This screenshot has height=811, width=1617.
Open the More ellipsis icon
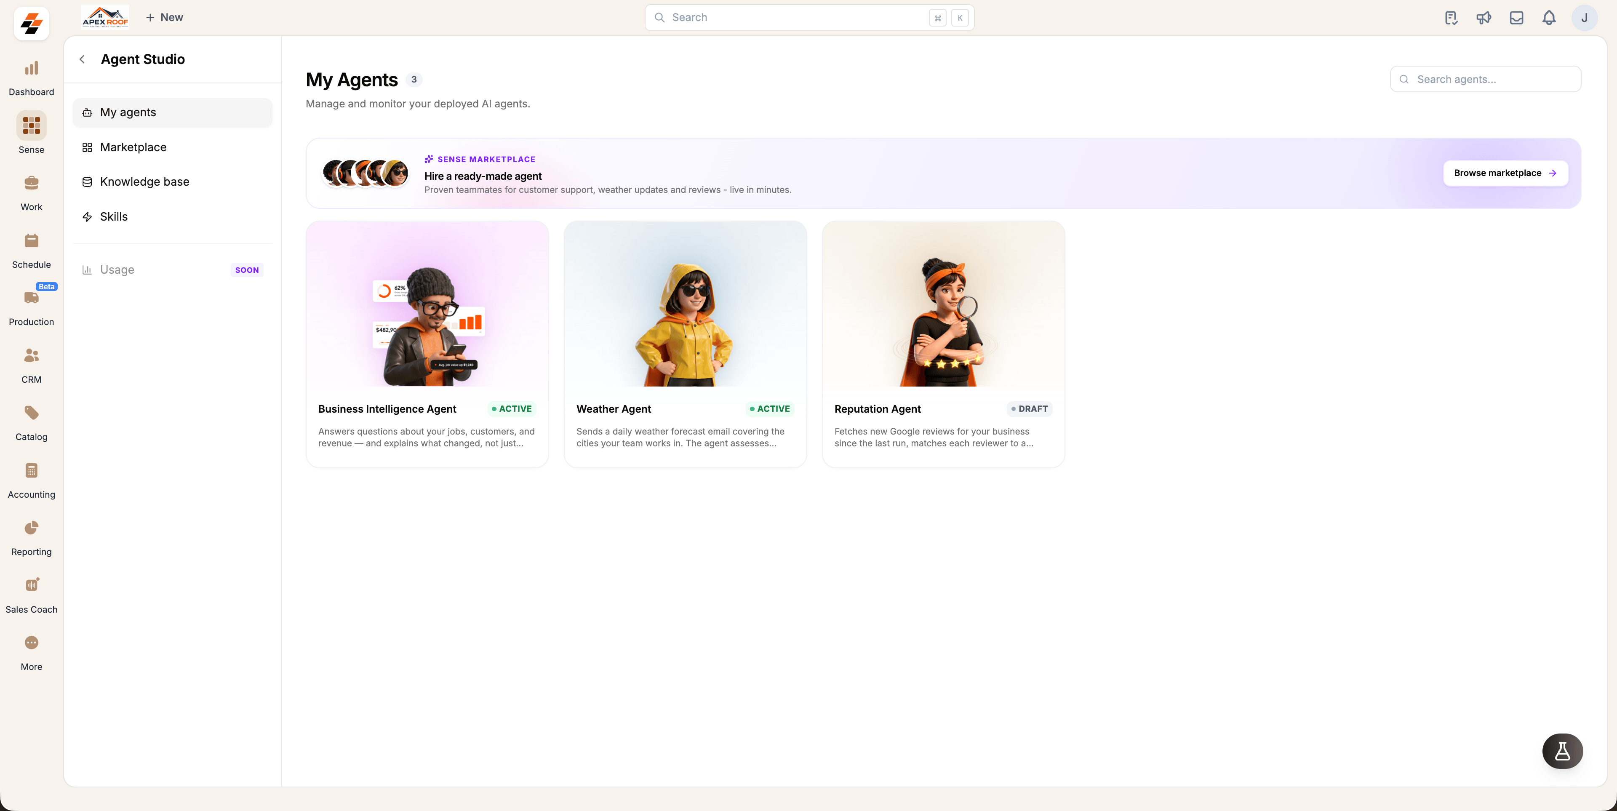pos(32,643)
